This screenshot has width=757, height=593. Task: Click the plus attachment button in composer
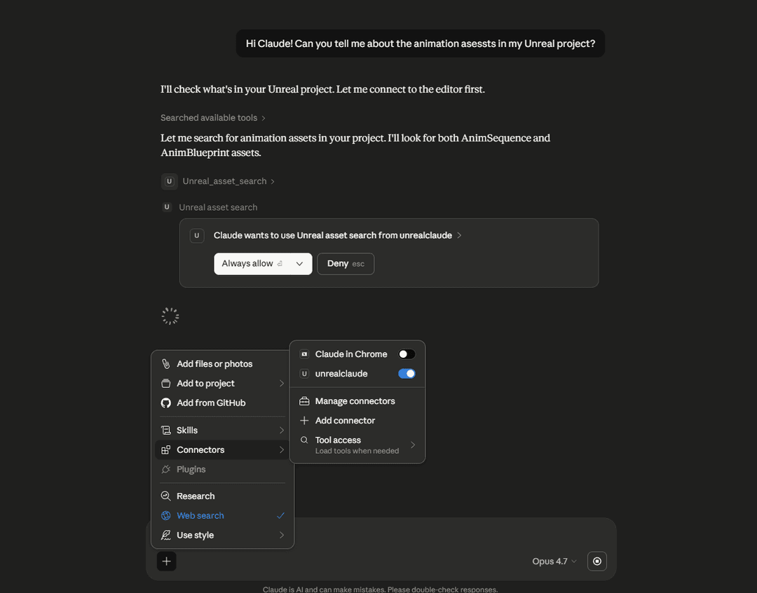(167, 561)
